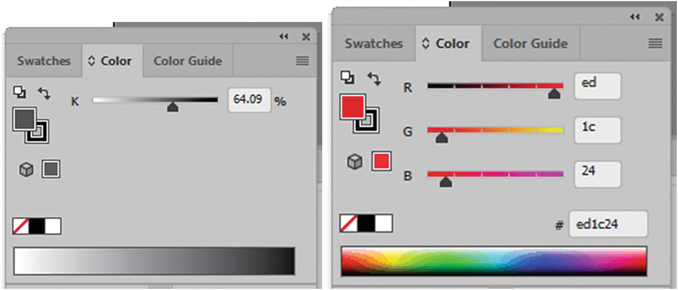Image resolution: width=678 pixels, height=290 pixels.
Task: Open the RGB Color panel hamburger menu
Action: pyautogui.click(x=655, y=44)
